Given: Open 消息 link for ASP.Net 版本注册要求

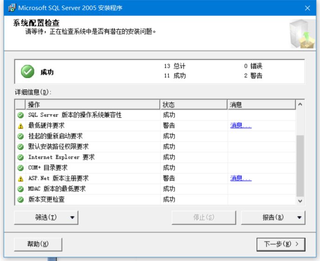Looking at the screenshot, I should [241, 178].
